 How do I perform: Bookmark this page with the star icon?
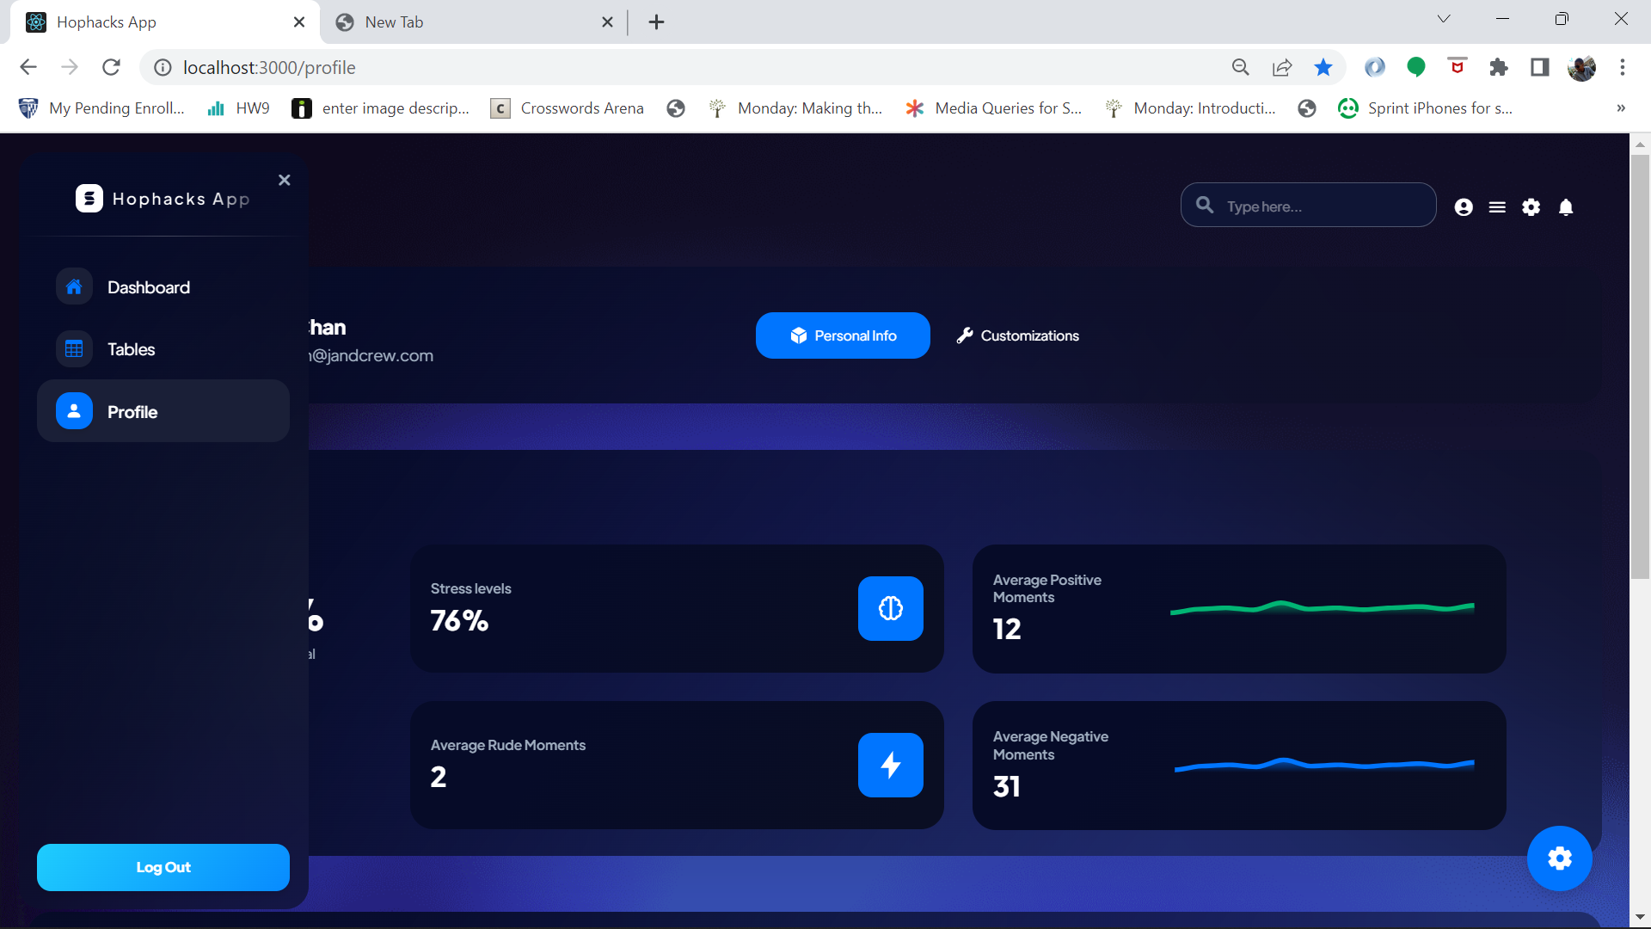coord(1323,67)
